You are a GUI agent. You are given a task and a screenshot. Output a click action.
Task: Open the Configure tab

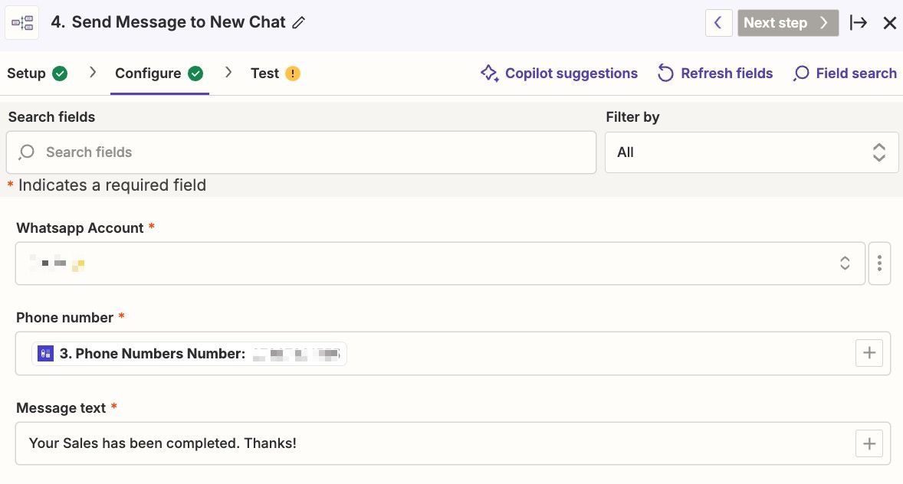tap(159, 73)
